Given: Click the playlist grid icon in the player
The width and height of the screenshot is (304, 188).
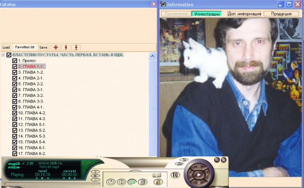Looking at the screenshot, I should click(x=142, y=182).
